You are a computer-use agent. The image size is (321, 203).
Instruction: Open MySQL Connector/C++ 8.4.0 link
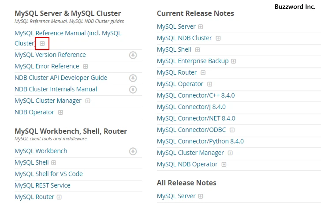195,95
